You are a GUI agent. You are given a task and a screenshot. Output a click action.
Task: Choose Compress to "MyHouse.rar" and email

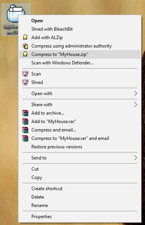pyautogui.click(x=80, y=138)
